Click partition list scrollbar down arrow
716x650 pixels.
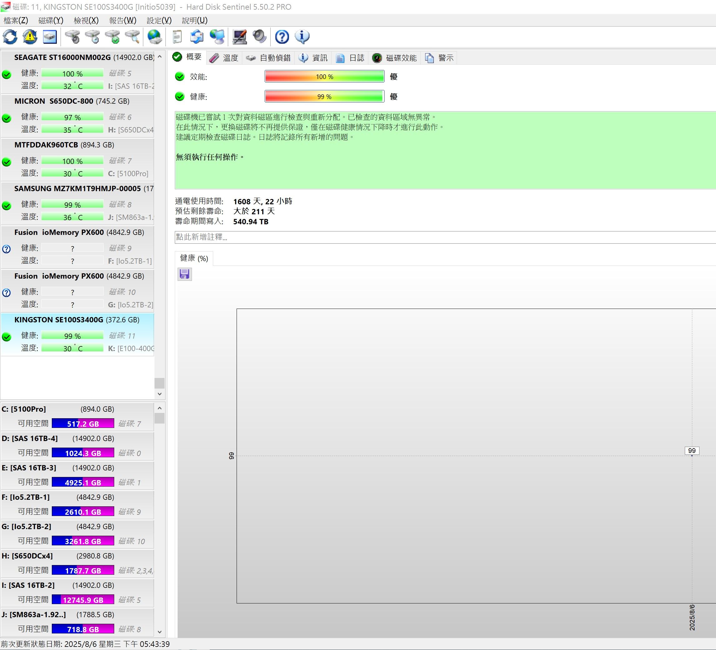159,632
